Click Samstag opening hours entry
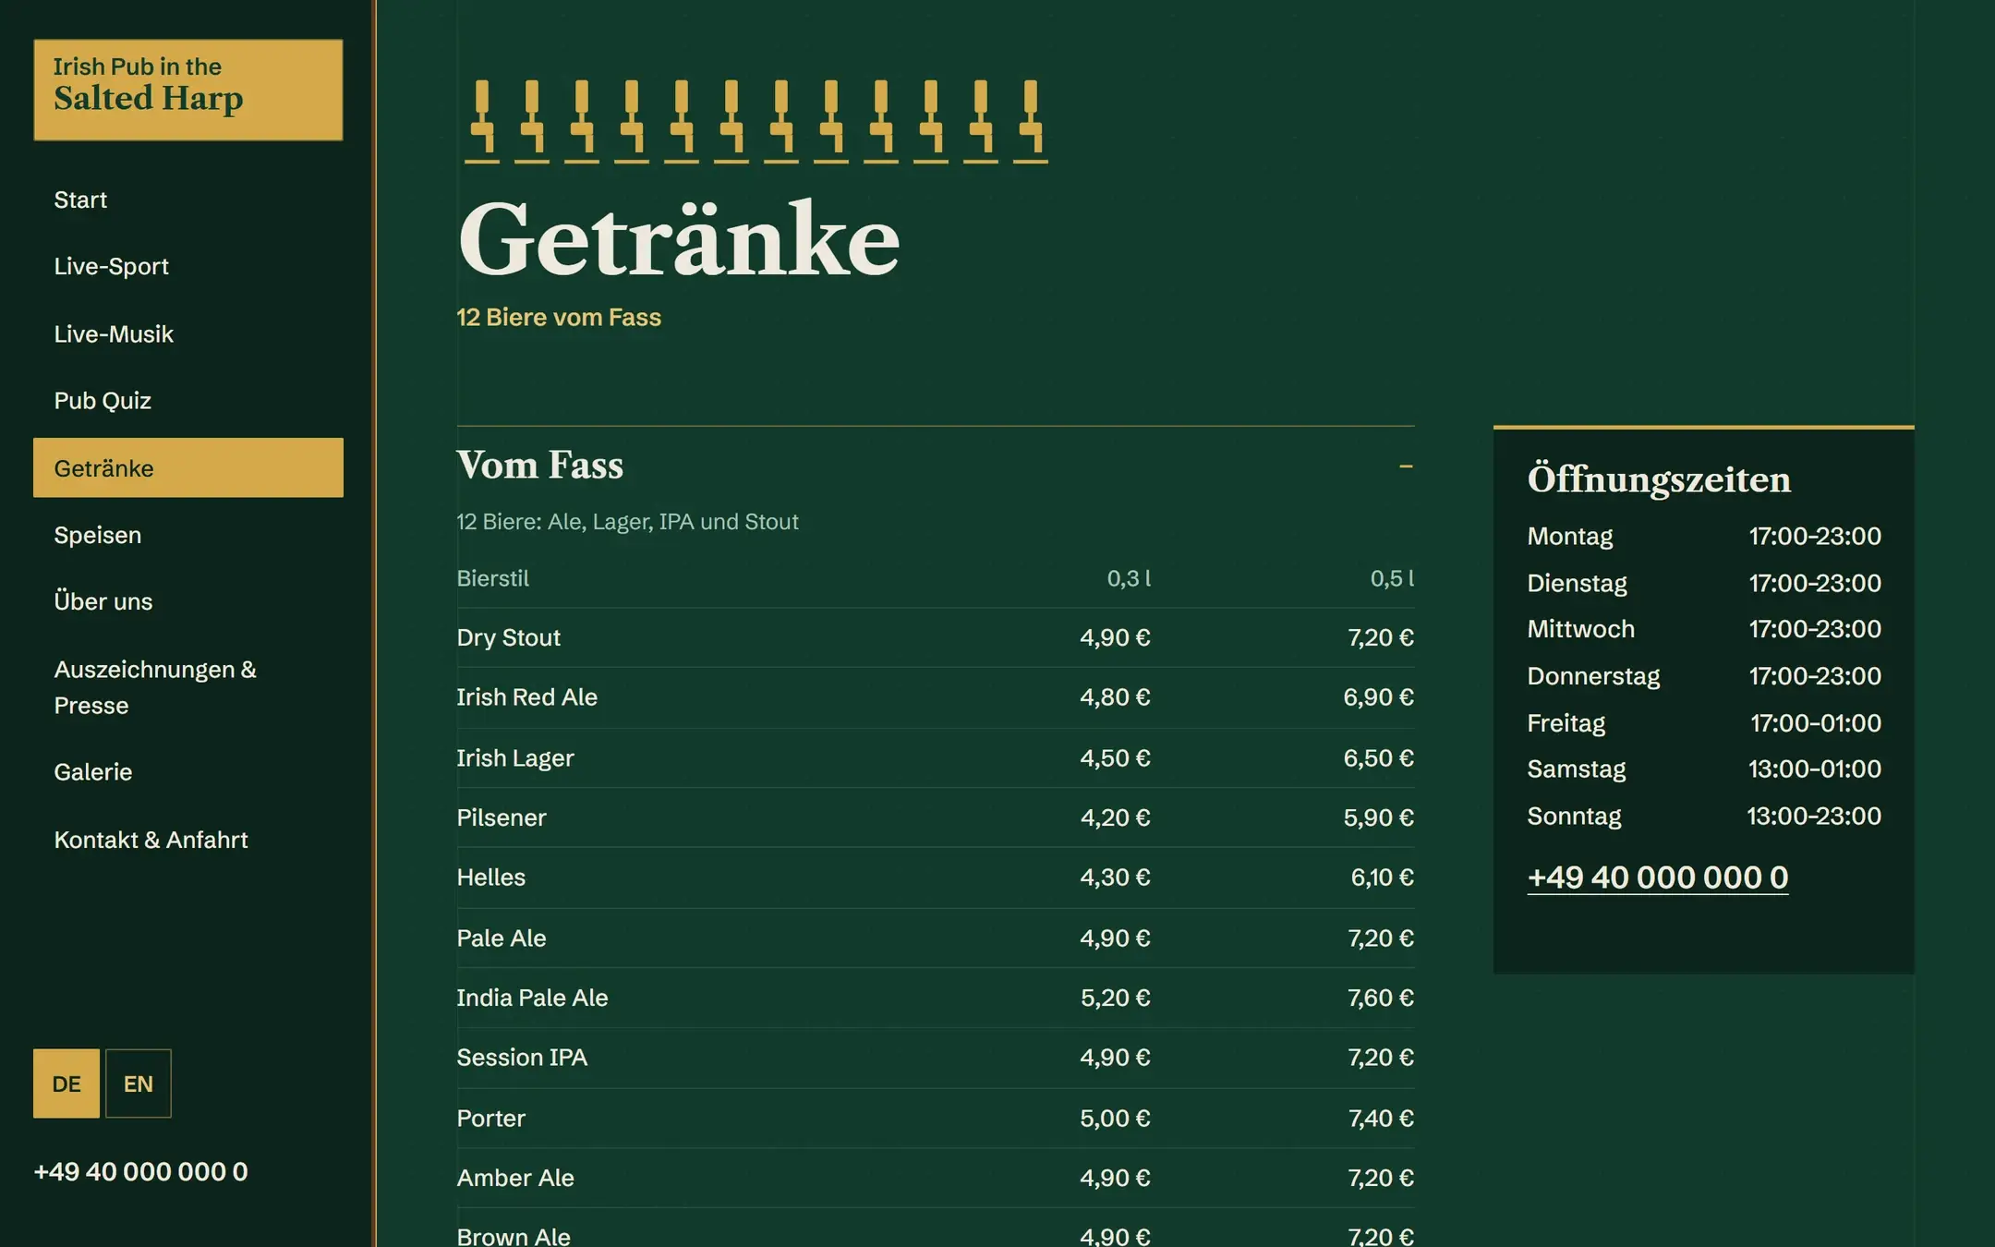1995x1247 pixels. [1703, 769]
